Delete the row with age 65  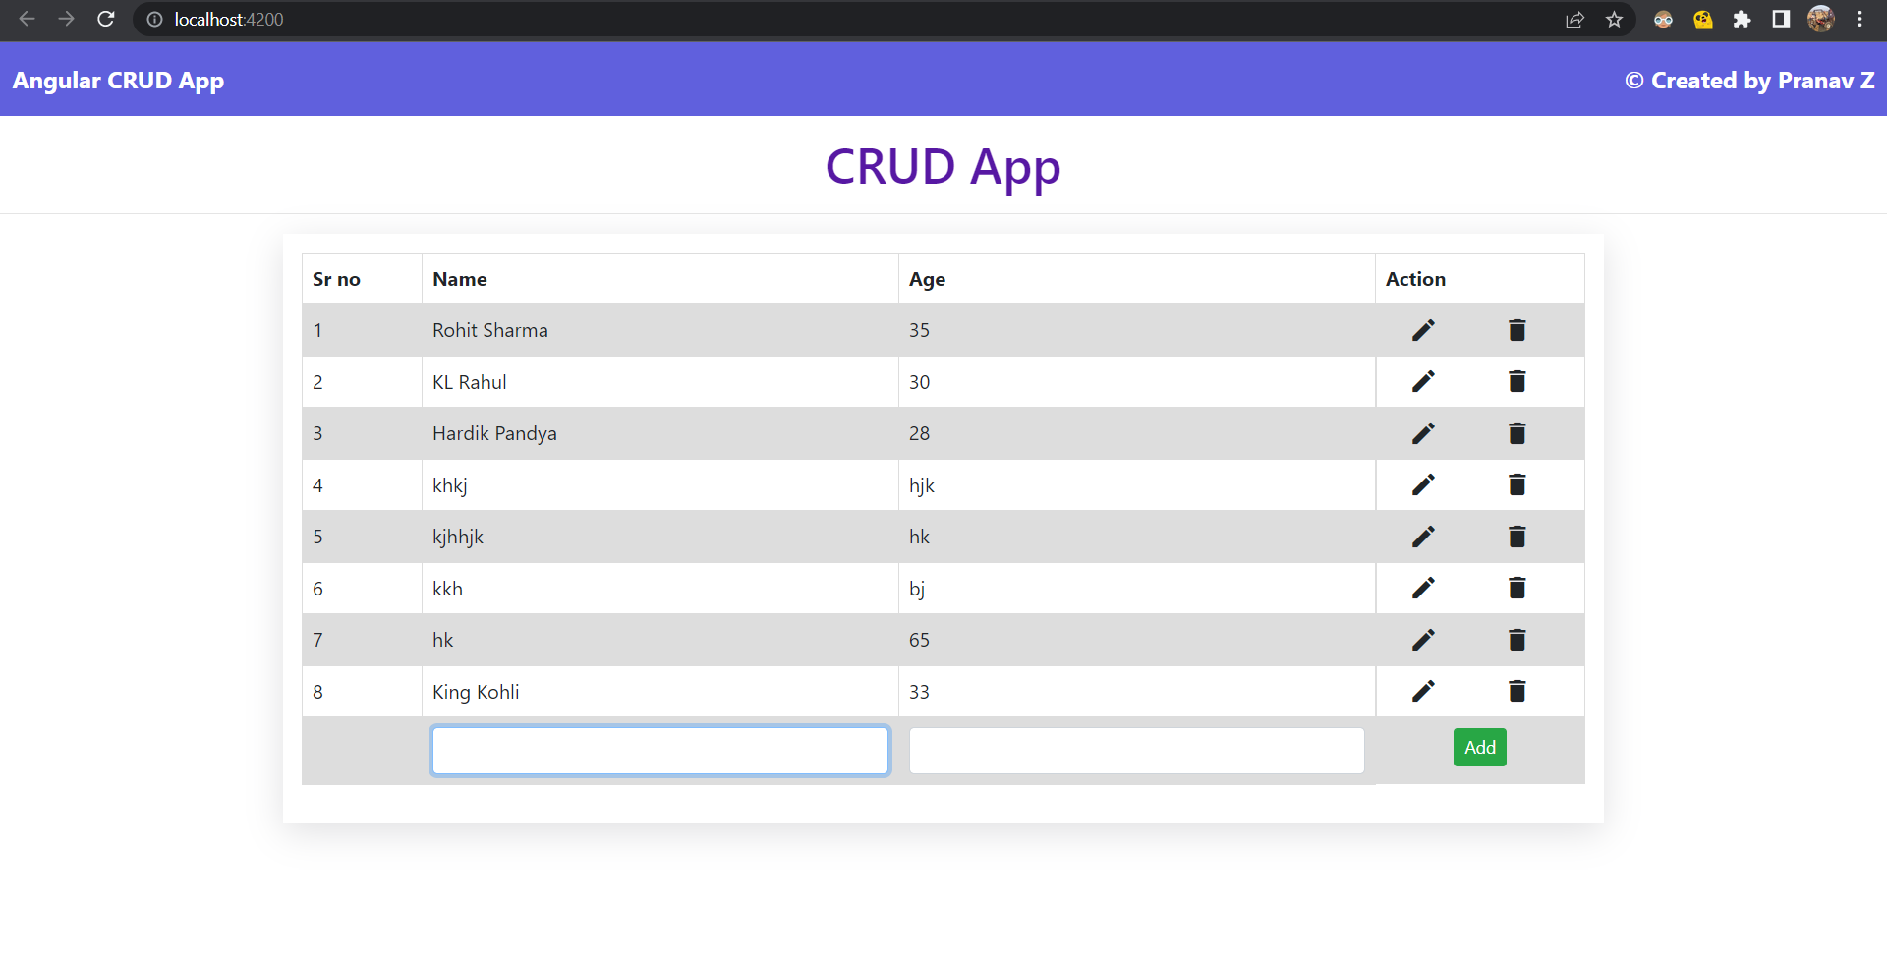coord(1516,640)
